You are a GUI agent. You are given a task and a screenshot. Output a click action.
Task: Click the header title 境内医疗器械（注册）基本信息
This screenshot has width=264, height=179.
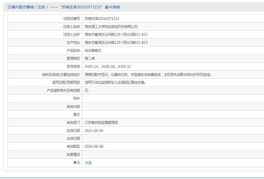click(66, 7)
